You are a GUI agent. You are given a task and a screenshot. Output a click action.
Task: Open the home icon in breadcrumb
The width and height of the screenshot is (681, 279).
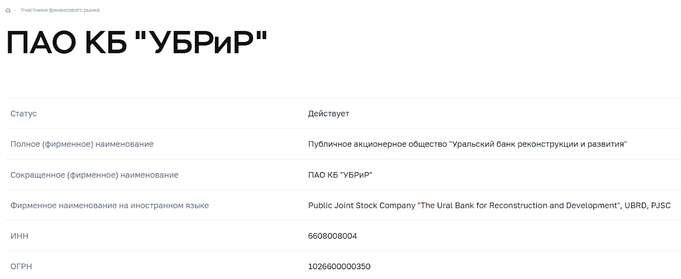pos(8,10)
